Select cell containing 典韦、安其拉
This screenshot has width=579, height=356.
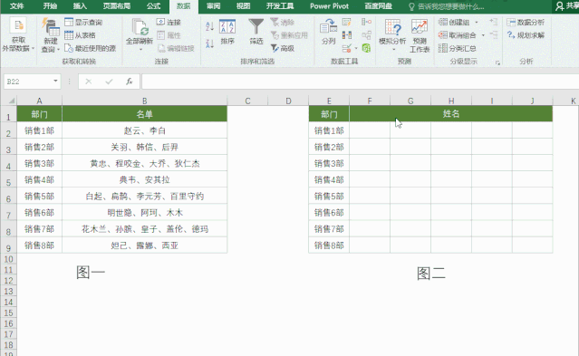[x=144, y=180]
